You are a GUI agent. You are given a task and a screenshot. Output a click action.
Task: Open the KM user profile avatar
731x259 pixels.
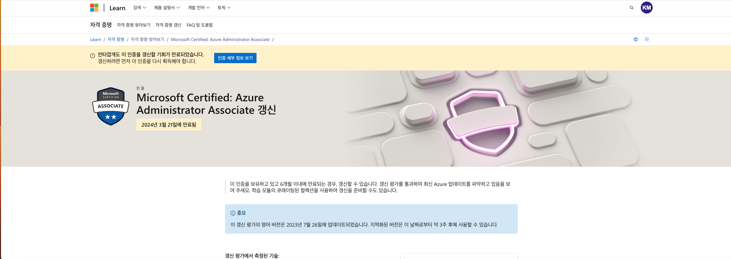647,8
